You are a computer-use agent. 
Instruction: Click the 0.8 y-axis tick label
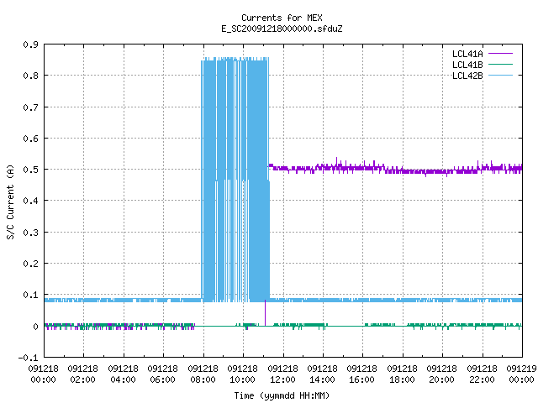[30, 76]
